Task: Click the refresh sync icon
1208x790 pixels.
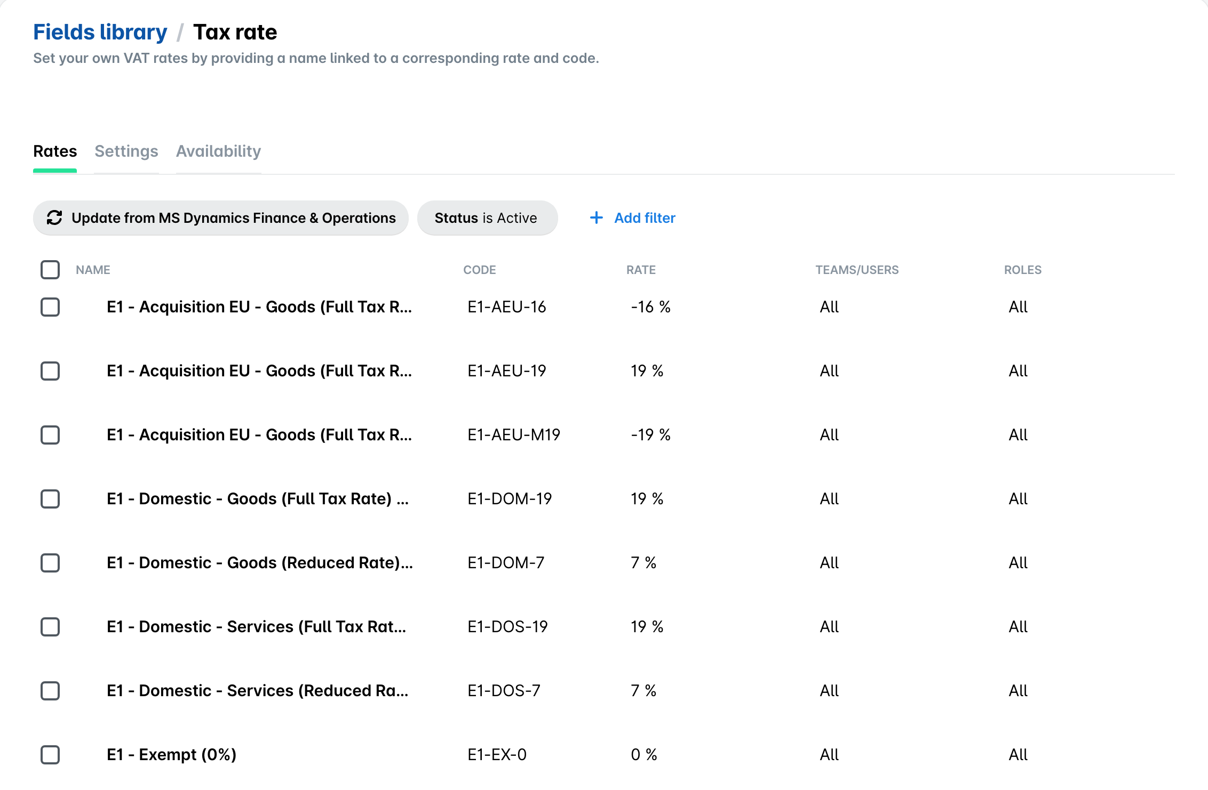Action: [54, 217]
